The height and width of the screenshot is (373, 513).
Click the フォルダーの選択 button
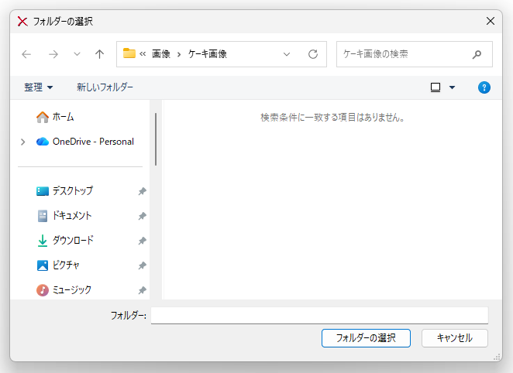coord(366,338)
